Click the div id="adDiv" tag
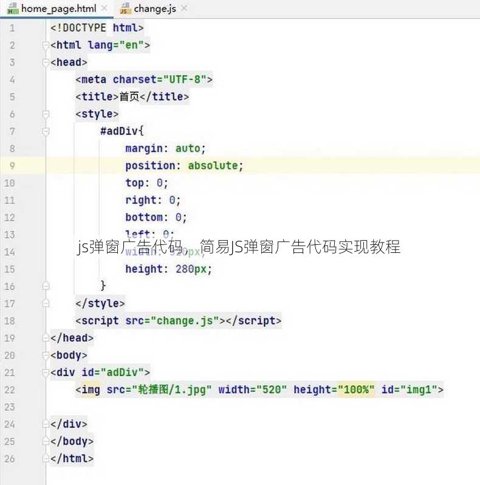This screenshot has width=480, height=485. click(x=100, y=373)
